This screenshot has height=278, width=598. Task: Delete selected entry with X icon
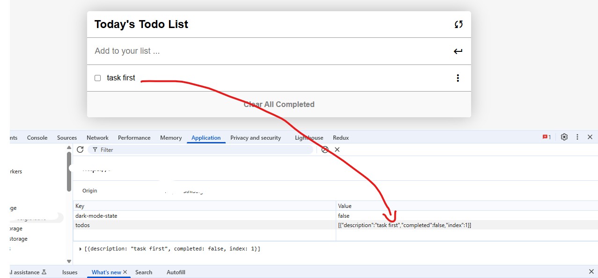[x=337, y=150]
